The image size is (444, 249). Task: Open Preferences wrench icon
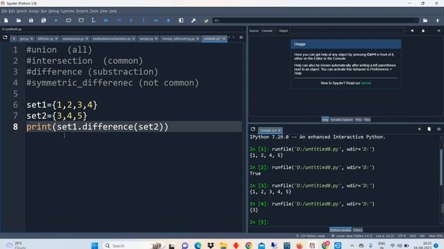(194, 20)
